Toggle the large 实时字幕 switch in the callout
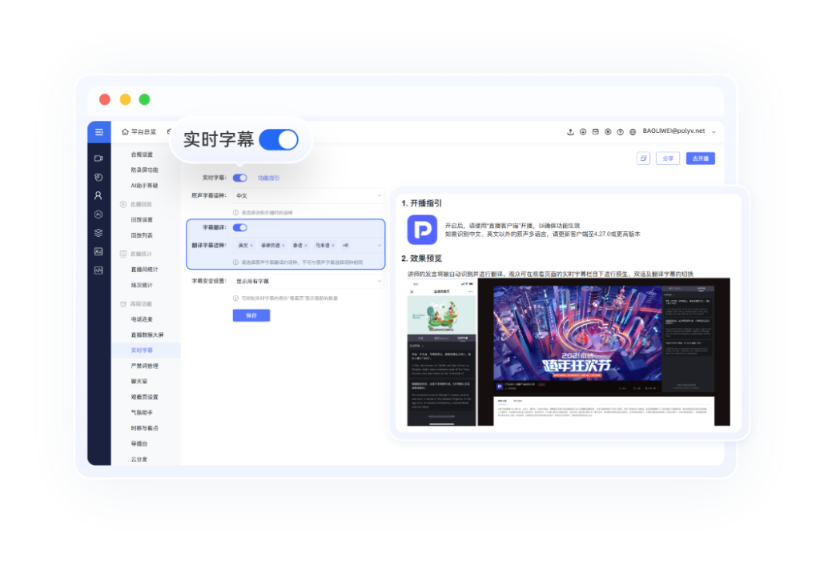 point(278,140)
